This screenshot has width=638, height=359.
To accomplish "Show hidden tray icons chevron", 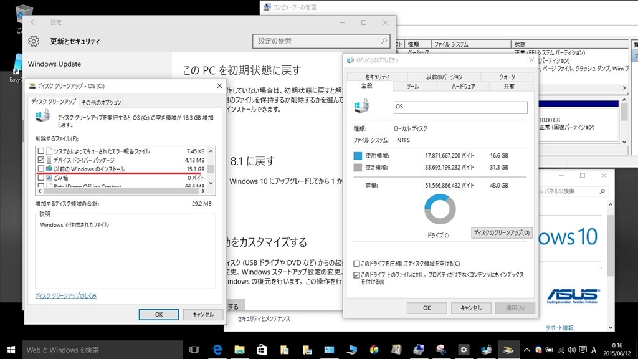I will click(x=526, y=350).
